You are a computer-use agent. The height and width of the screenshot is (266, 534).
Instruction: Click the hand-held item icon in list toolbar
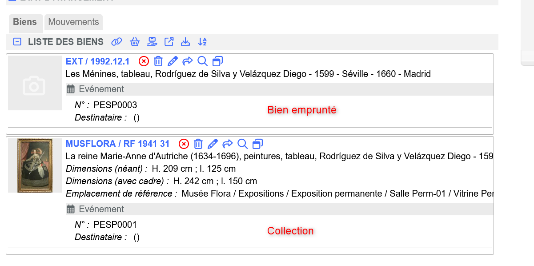click(152, 42)
